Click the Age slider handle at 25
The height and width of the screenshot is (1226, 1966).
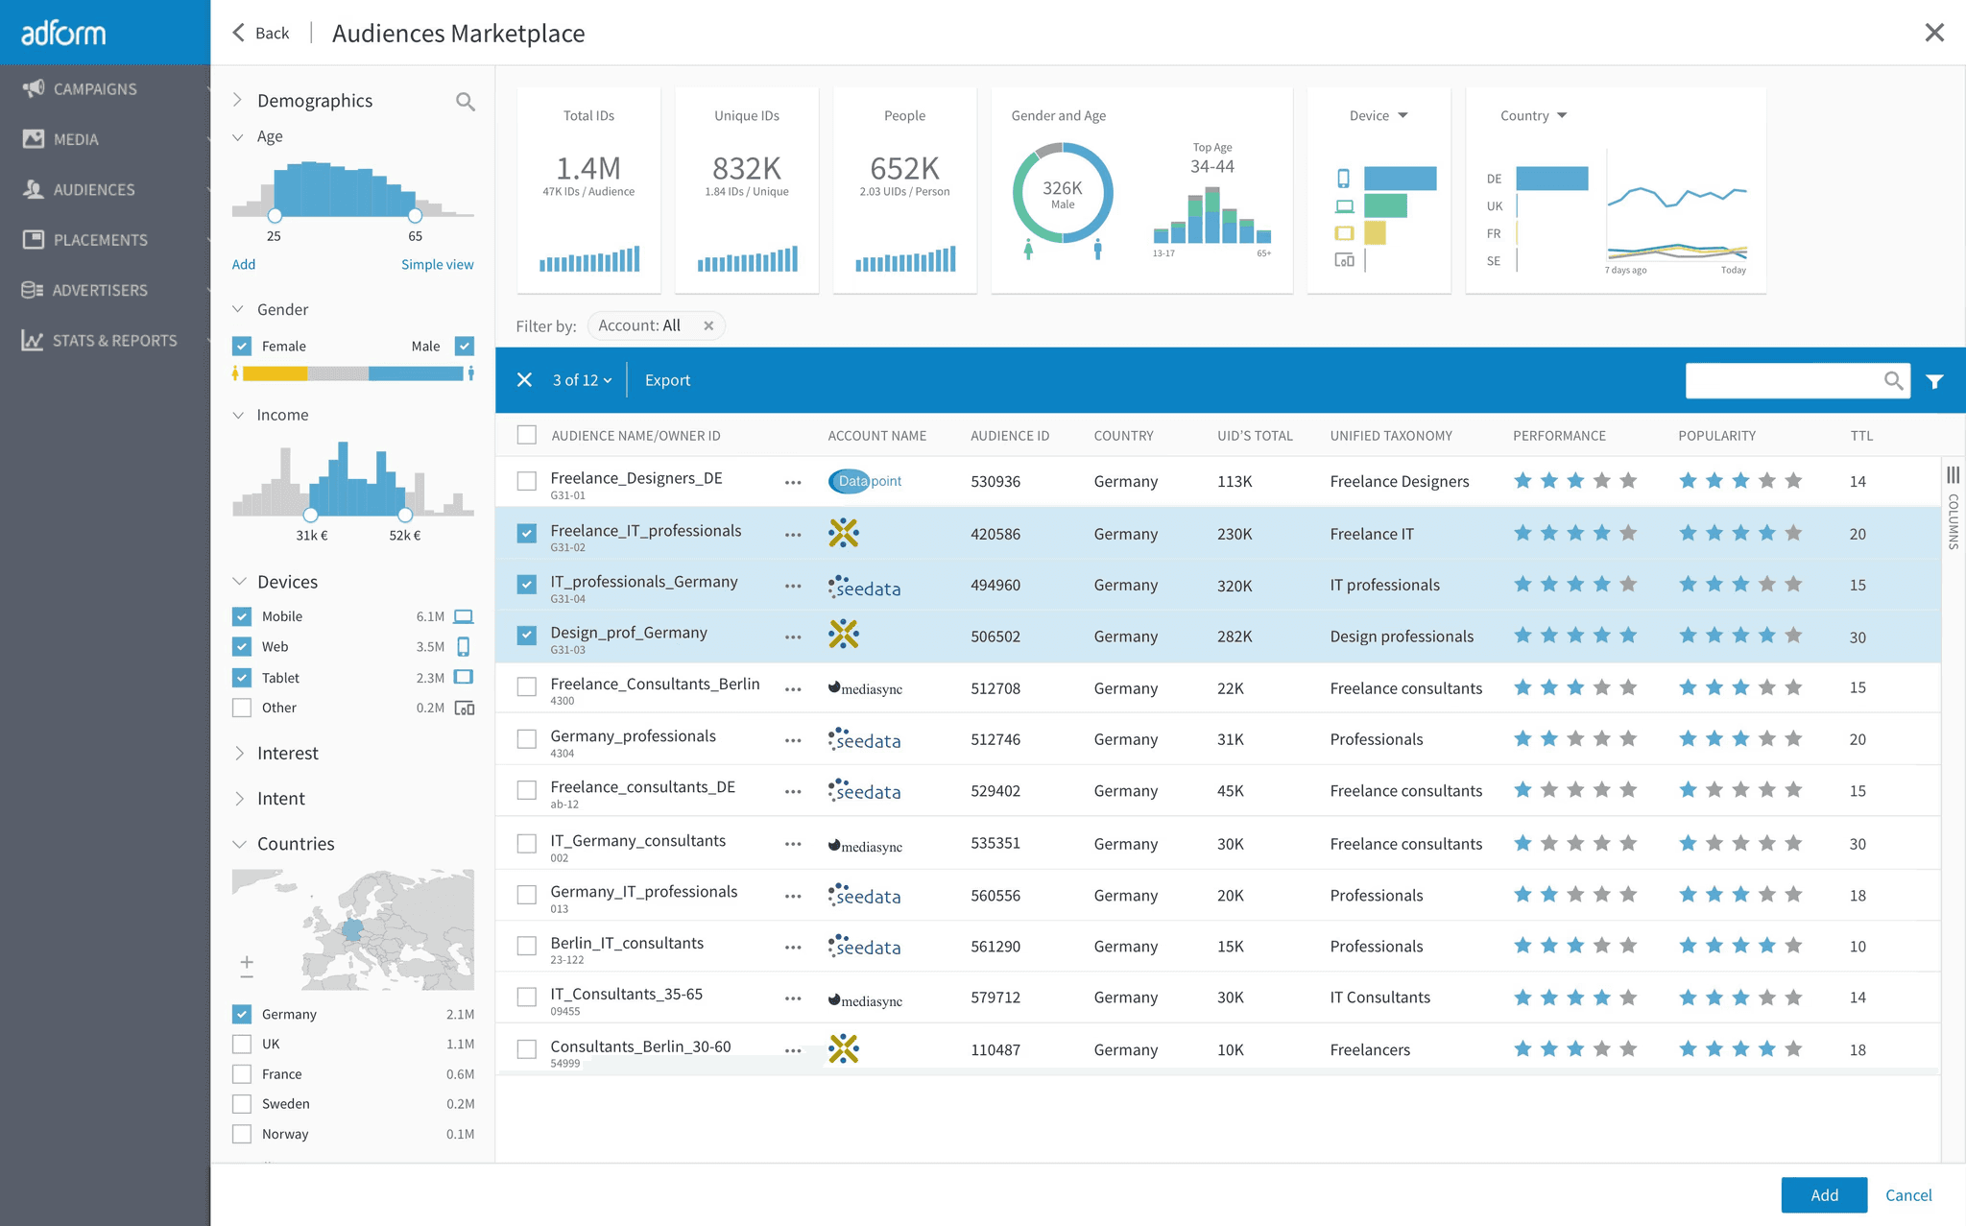point(275,215)
